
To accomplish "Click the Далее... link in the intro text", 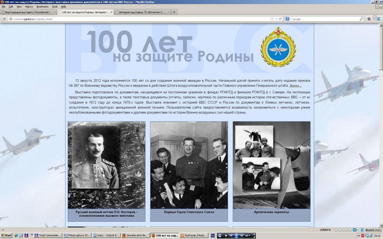I will click(295, 86).
